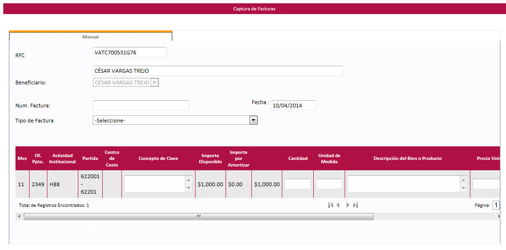Click the Concepto de Clave header
The height and width of the screenshot is (250, 506).
pyautogui.click(x=159, y=159)
